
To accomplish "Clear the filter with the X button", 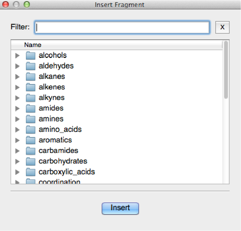I will click(x=222, y=27).
